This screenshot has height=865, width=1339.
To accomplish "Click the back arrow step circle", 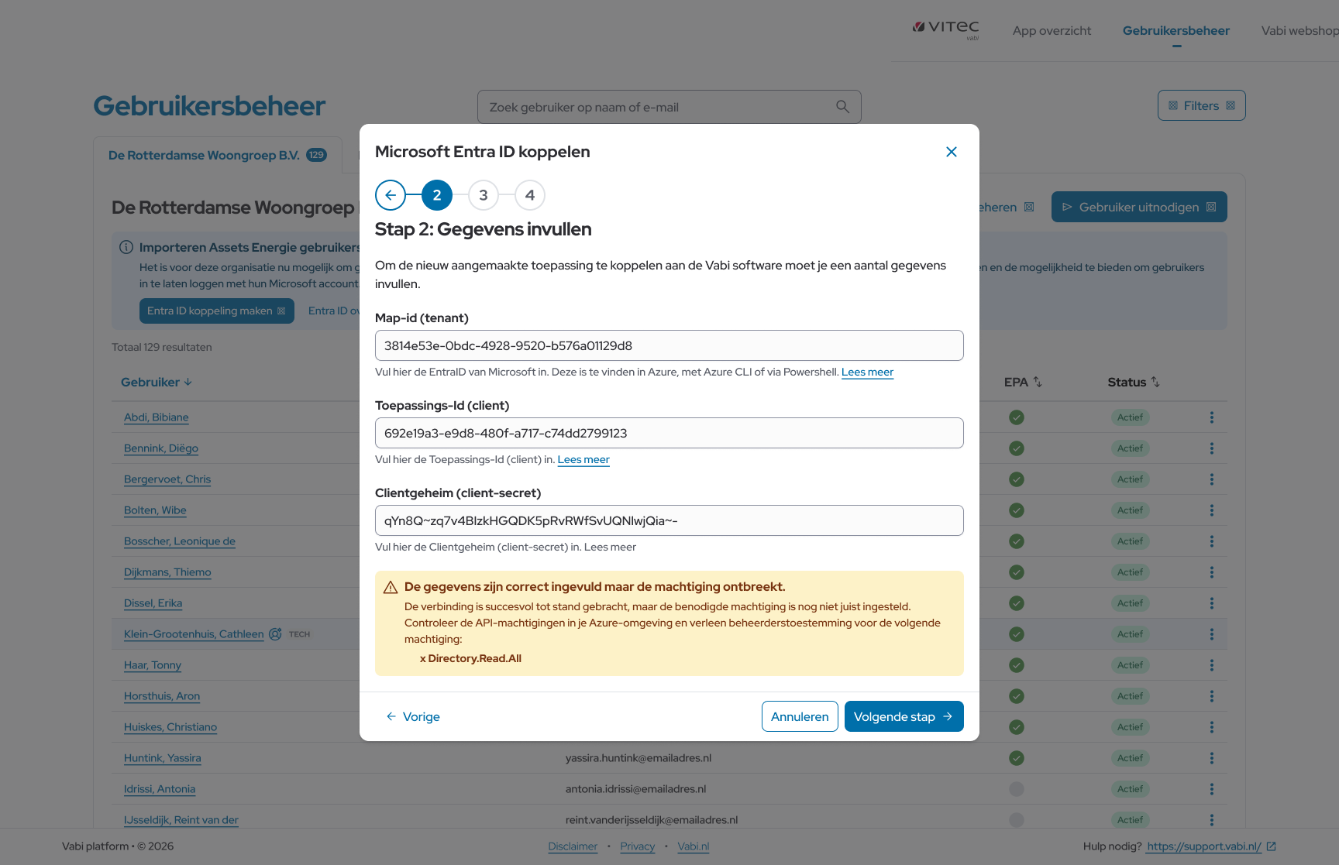I will 391,195.
